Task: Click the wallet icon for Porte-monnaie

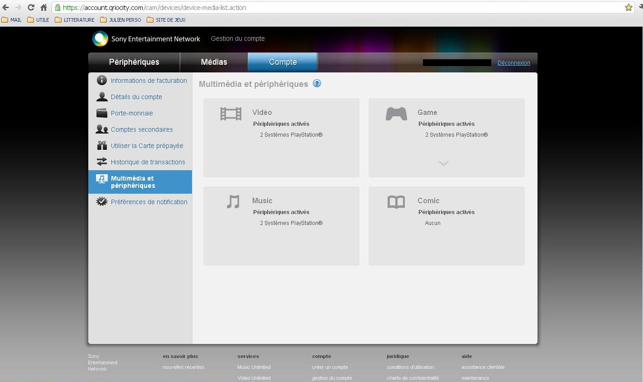Action: coord(102,113)
